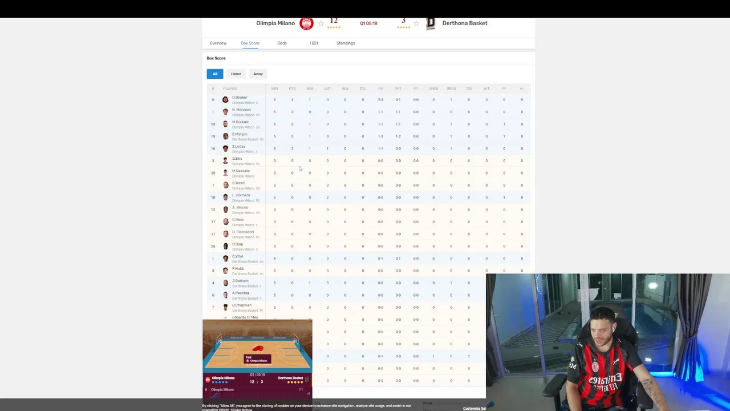Click the REB column header
The width and height of the screenshot is (730, 411).
coord(310,88)
